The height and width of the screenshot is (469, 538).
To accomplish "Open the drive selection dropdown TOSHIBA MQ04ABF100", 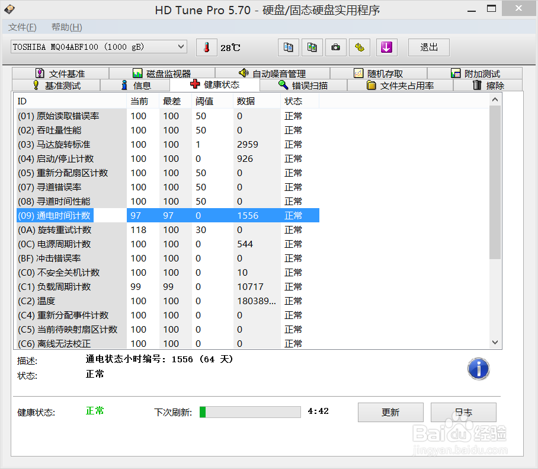I will (x=99, y=47).
